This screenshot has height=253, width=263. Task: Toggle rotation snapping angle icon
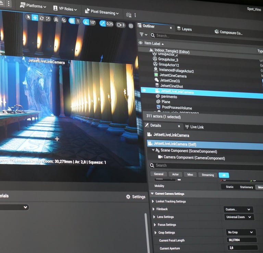(86, 22)
